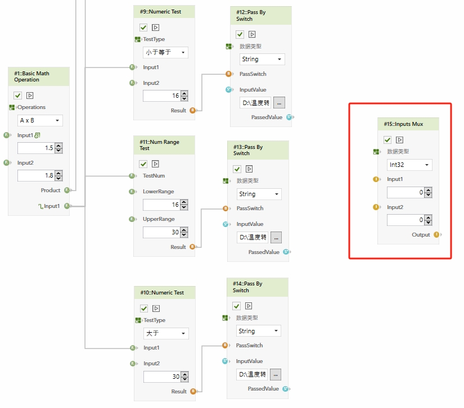Click the browse '...' button in #14 Pass By Switch
464x408 pixels.
click(x=276, y=374)
